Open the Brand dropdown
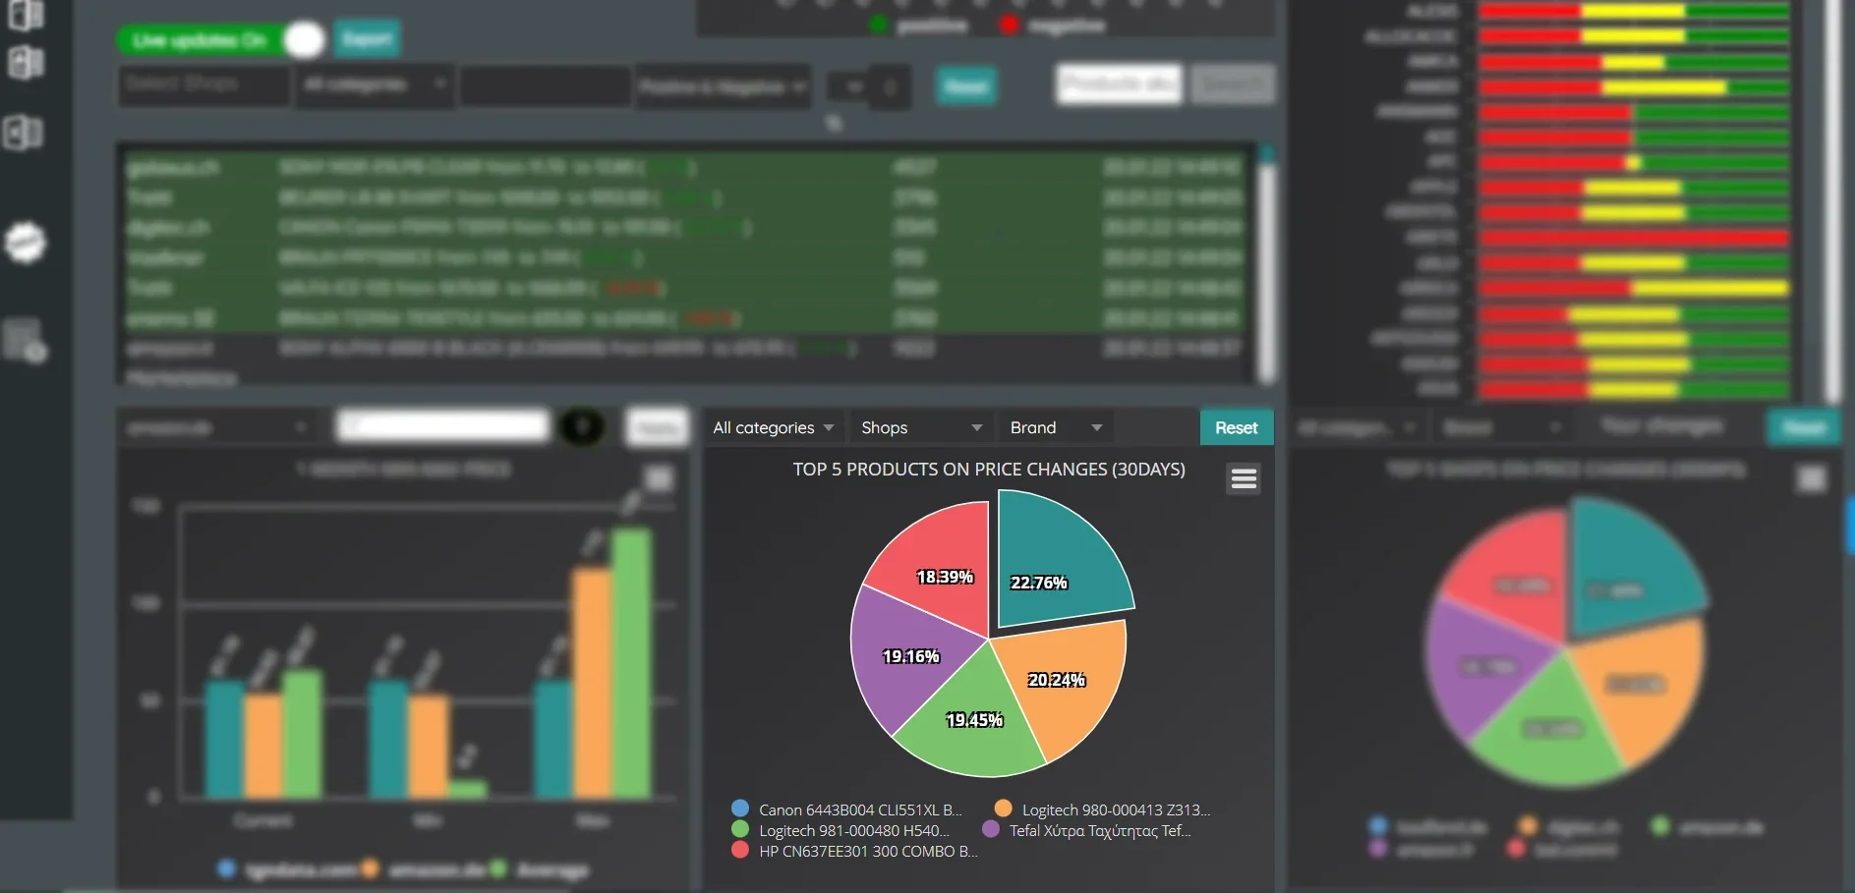The image size is (1855, 893). click(1056, 427)
